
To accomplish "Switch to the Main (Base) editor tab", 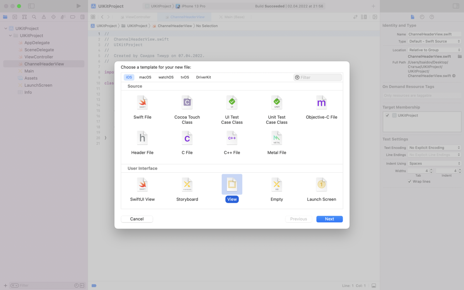I will pos(232,17).
